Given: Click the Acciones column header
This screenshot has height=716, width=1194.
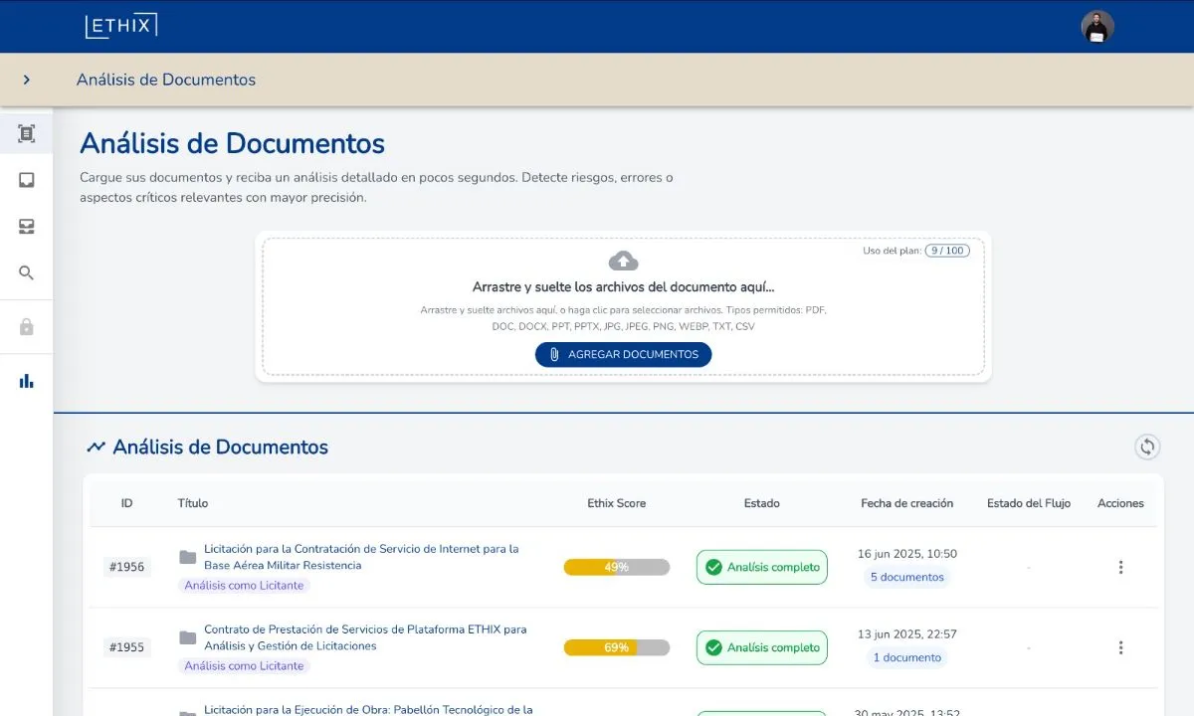Looking at the screenshot, I should tap(1120, 503).
